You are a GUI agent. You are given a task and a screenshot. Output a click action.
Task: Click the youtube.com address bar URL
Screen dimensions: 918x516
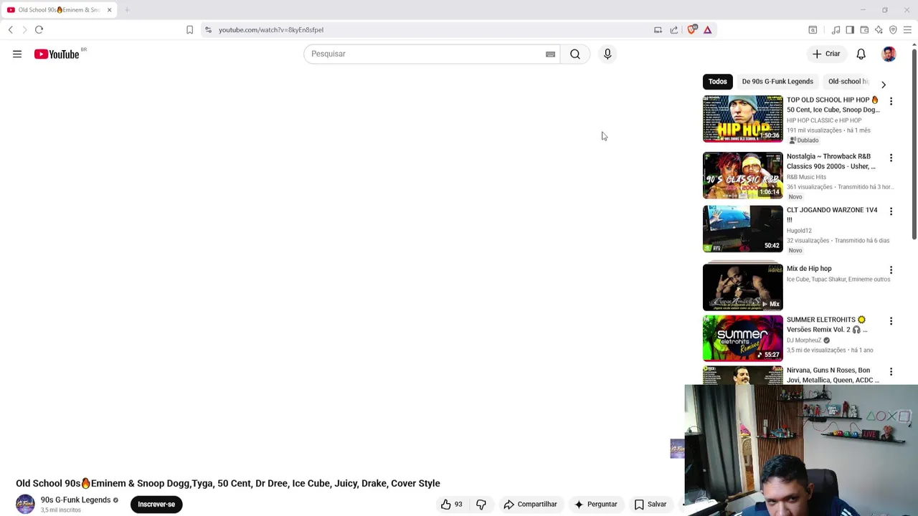point(271,30)
